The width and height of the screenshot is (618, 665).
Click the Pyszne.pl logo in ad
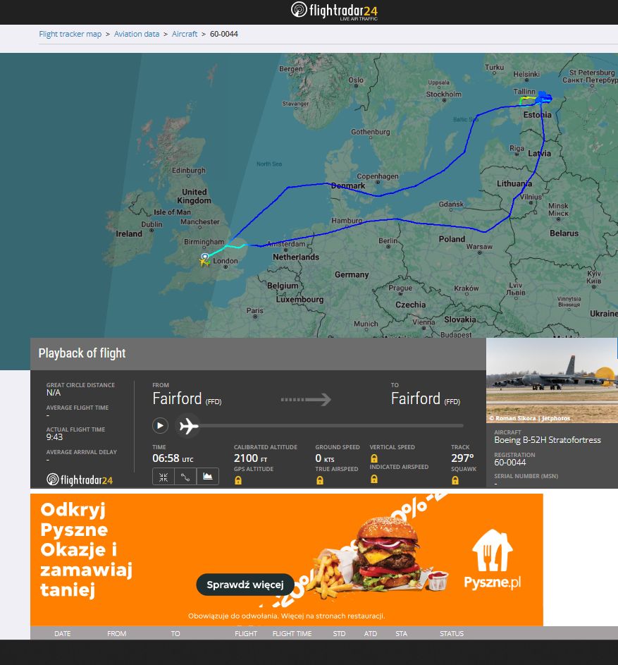coord(492,559)
